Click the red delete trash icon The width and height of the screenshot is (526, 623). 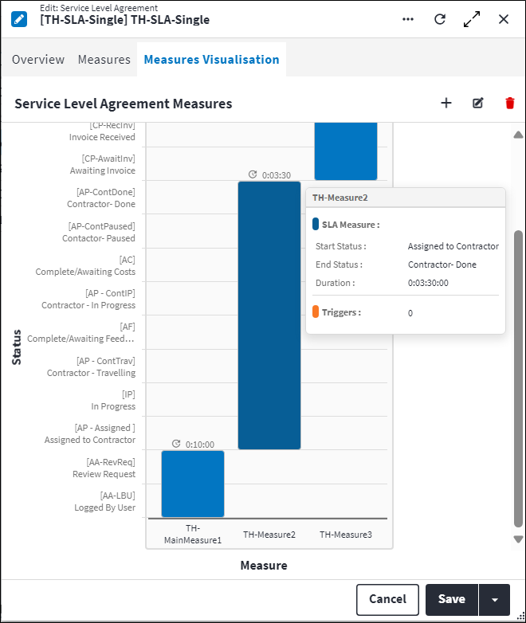click(510, 103)
